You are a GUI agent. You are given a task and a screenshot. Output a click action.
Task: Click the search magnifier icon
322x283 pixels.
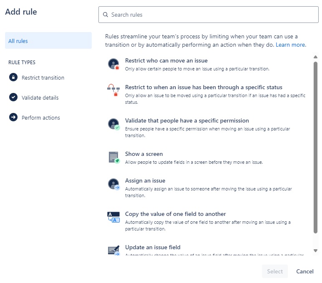[106, 15]
